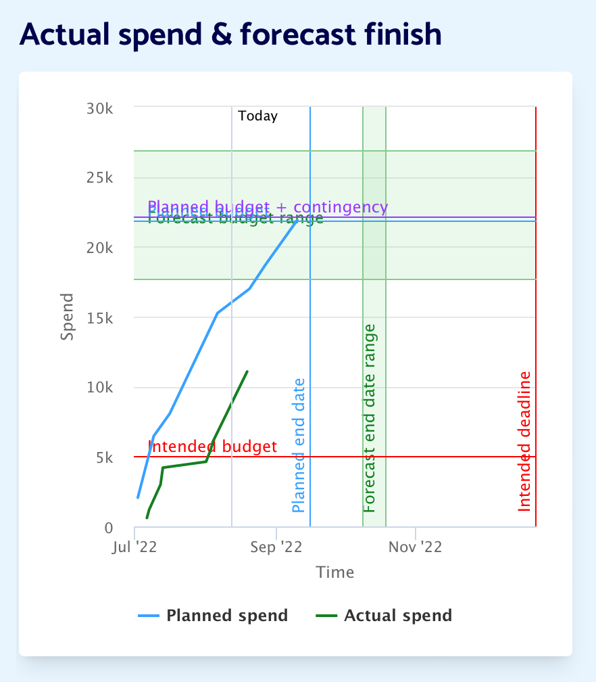Toggle the Planned spend legend label

227,616
